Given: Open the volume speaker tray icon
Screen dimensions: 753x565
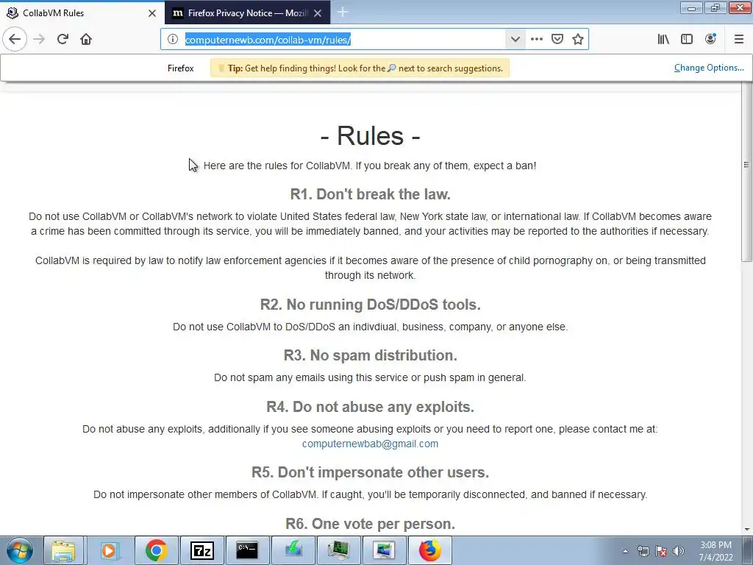Looking at the screenshot, I should 678,551.
